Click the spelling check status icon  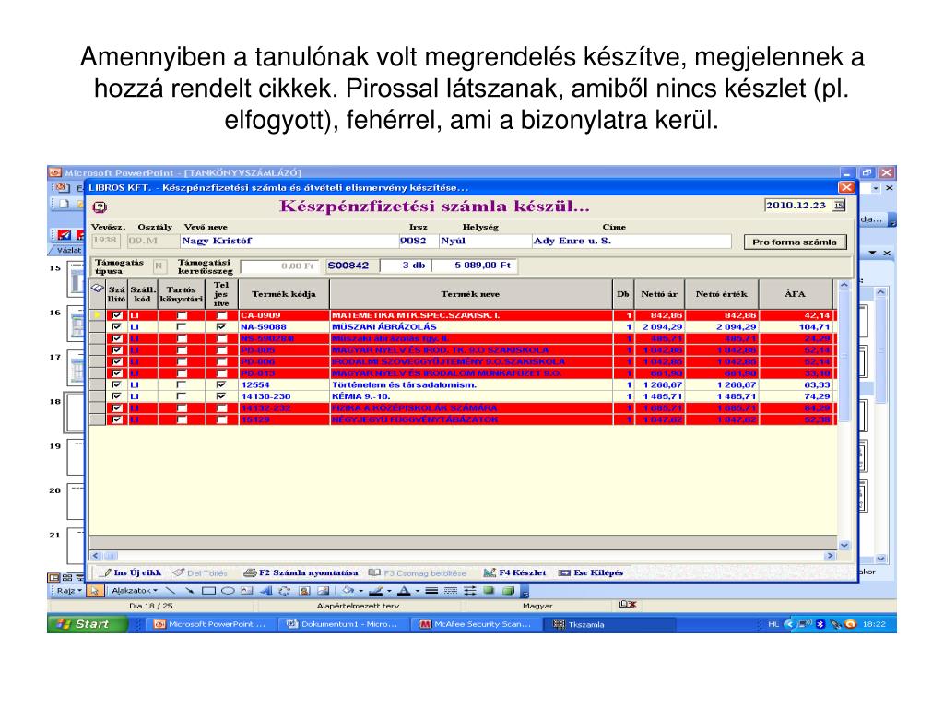[627, 605]
